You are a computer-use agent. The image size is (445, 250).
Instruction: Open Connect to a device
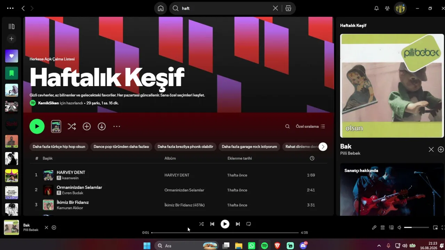point(391,227)
